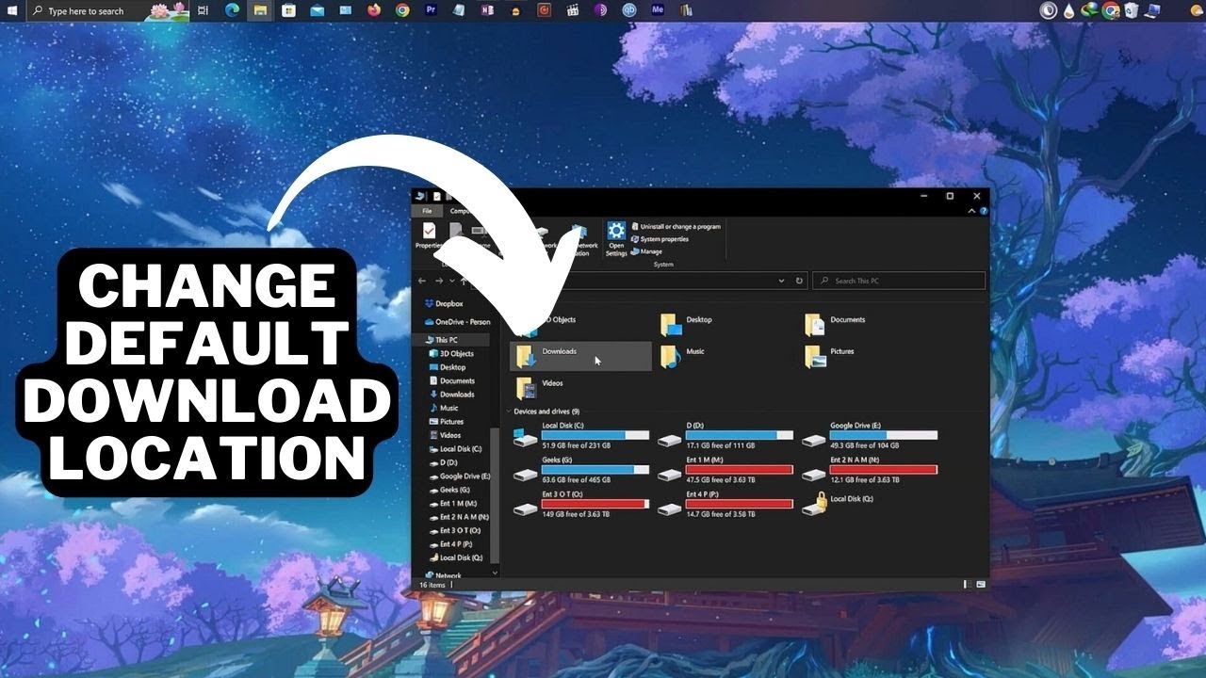Viewport: 1206px width, 678px height.
Task: Go back with the Back arrow
Action: tap(422, 281)
